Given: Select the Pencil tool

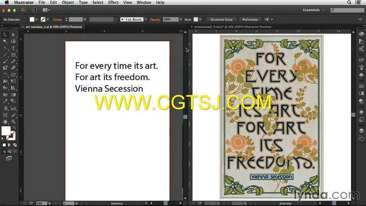Looking at the screenshot, I should pos(13,62).
